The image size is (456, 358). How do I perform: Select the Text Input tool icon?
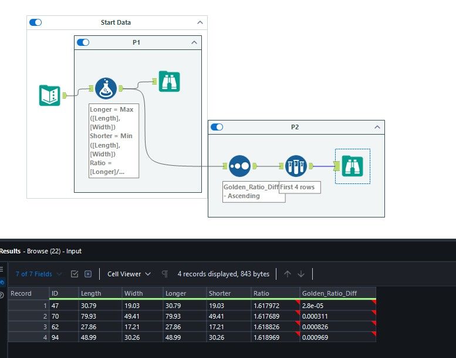pos(49,95)
